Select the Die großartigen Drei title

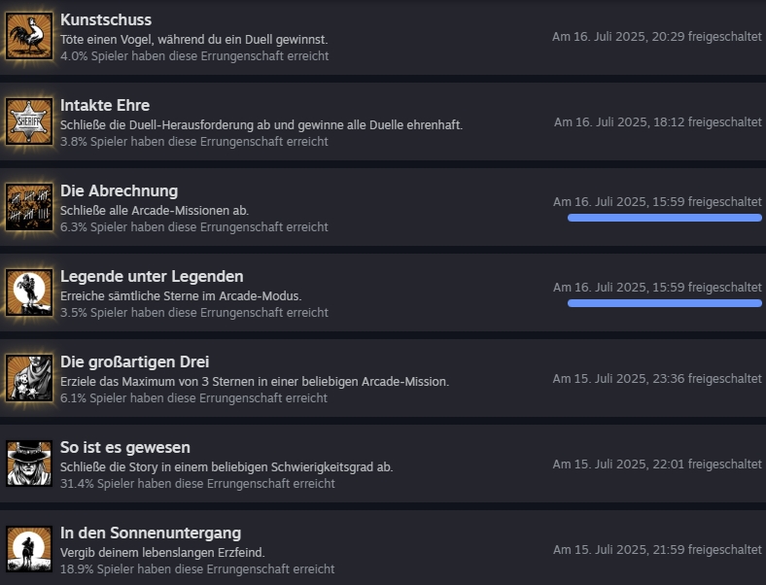coord(135,361)
